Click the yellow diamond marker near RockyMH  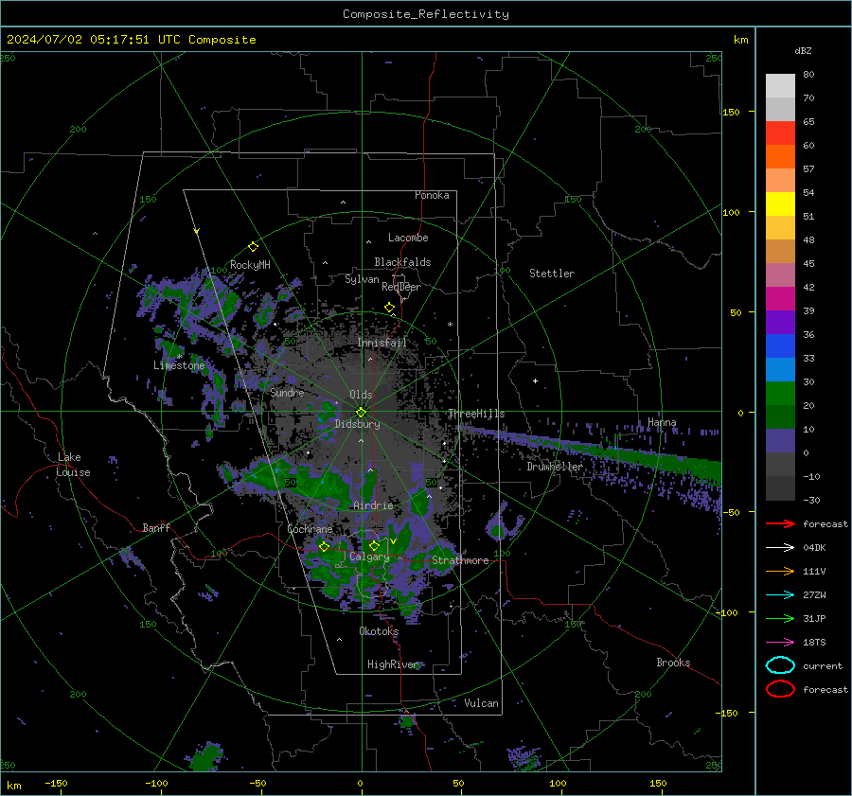[253, 247]
